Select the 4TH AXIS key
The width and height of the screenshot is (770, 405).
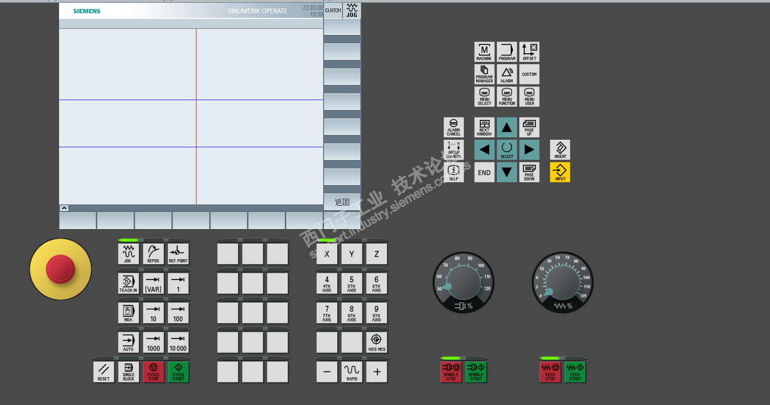click(327, 284)
